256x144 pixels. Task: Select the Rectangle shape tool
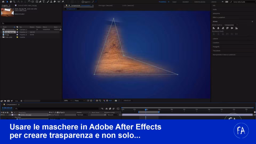[37, 2]
